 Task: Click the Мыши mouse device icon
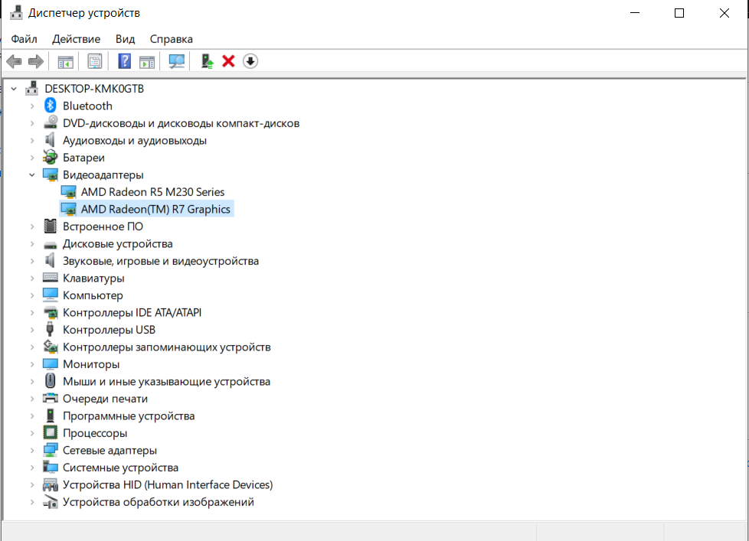[x=50, y=381]
